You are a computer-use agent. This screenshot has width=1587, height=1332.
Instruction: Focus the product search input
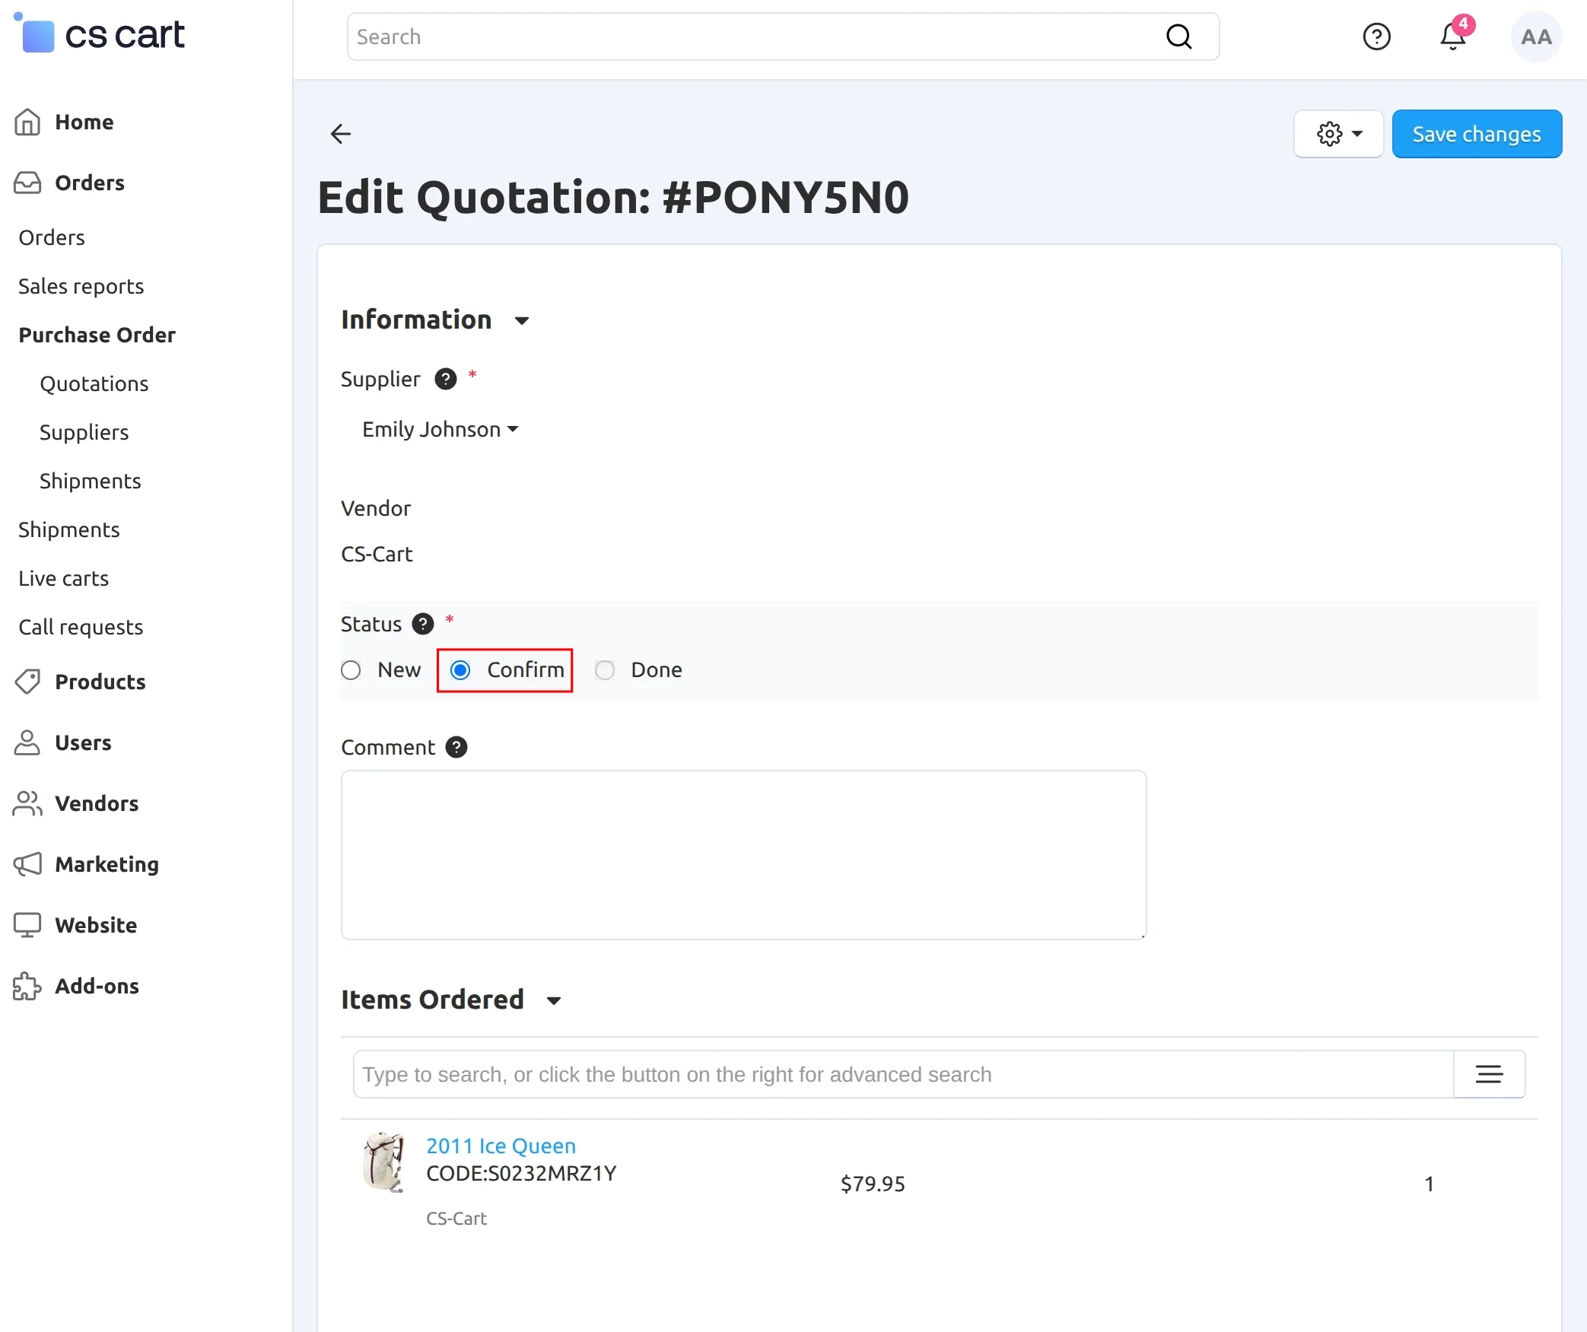[x=903, y=1074]
